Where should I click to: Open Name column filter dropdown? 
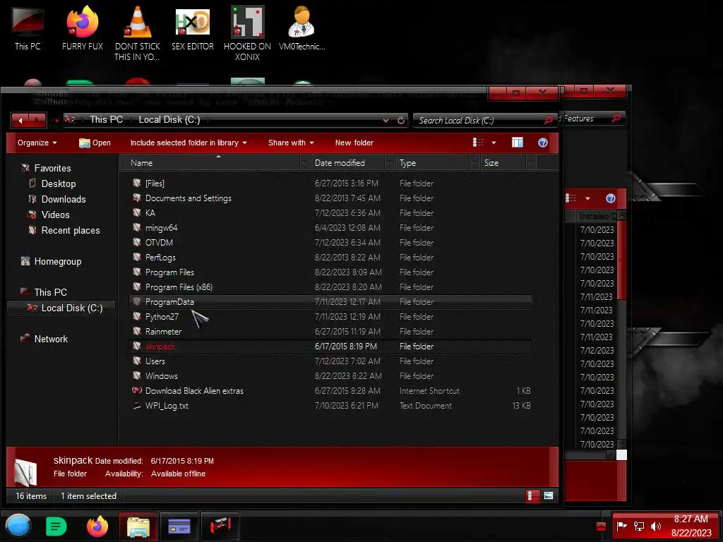click(304, 163)
